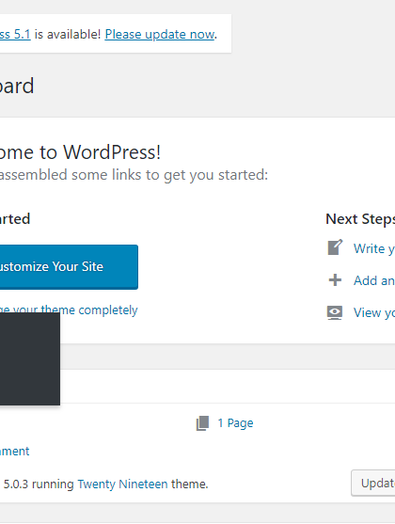Click the Welcome to WordPress heading
The width and height of the screenshot is (395, 524).
coord(80,152)
